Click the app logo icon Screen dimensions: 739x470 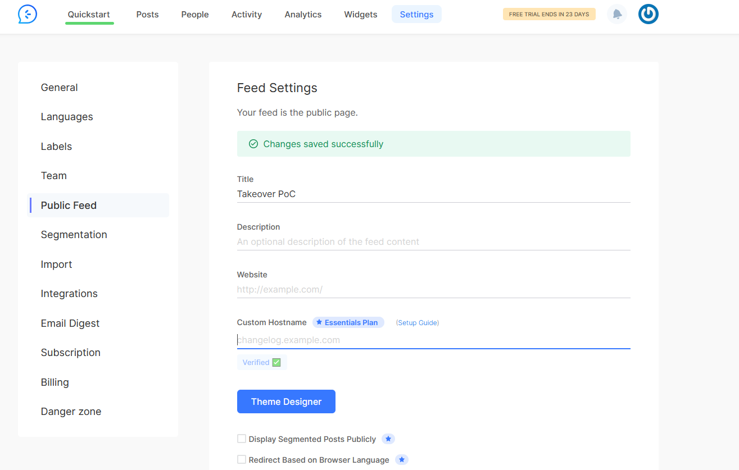28,14
